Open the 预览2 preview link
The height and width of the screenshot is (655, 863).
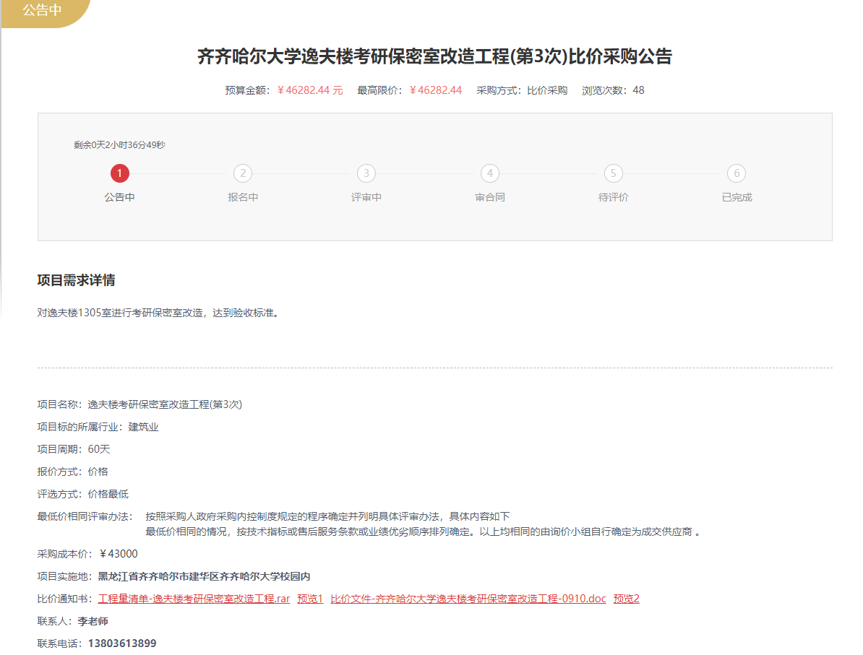[x=627, y=599]
